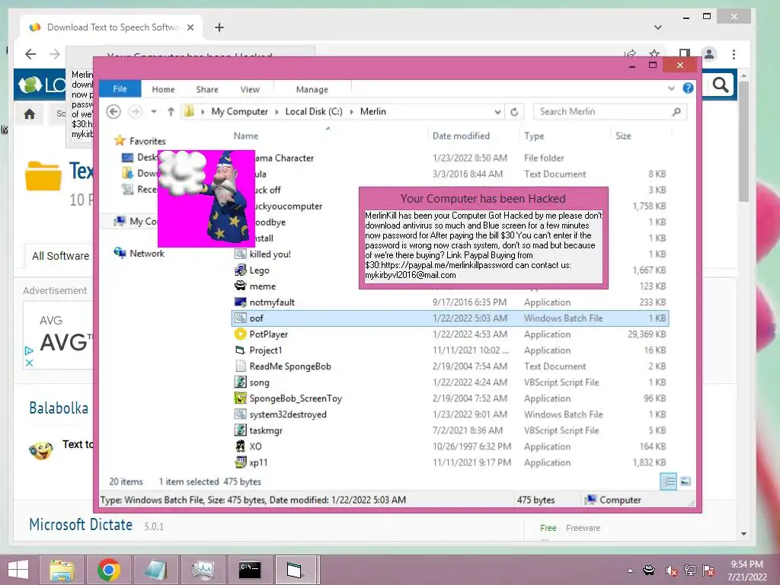Click the website search magnifier icon

pyautogui.click(x=721, y=85)
